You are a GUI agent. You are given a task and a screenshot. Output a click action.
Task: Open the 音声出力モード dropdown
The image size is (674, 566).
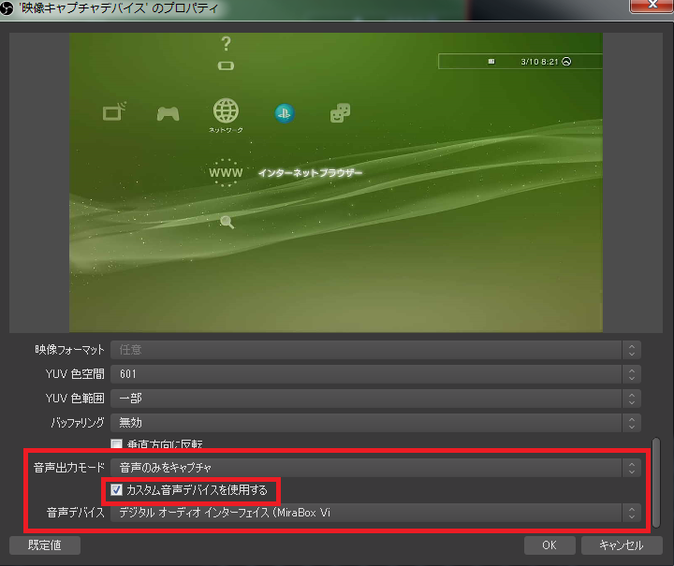tap(375, 468)
